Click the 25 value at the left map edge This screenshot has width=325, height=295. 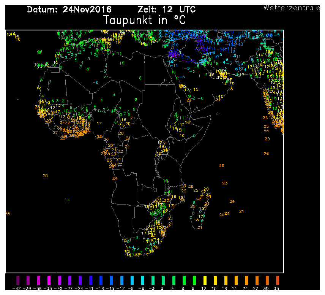tap(8, 214)
